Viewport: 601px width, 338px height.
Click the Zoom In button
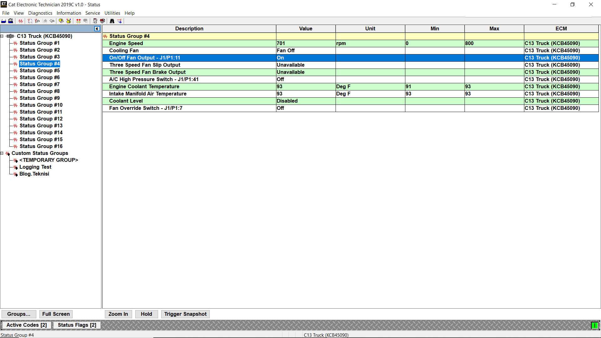(118, 314)
